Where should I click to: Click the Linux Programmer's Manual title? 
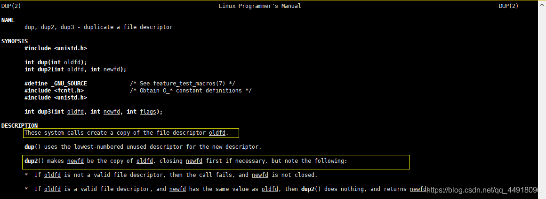[260, 6]
